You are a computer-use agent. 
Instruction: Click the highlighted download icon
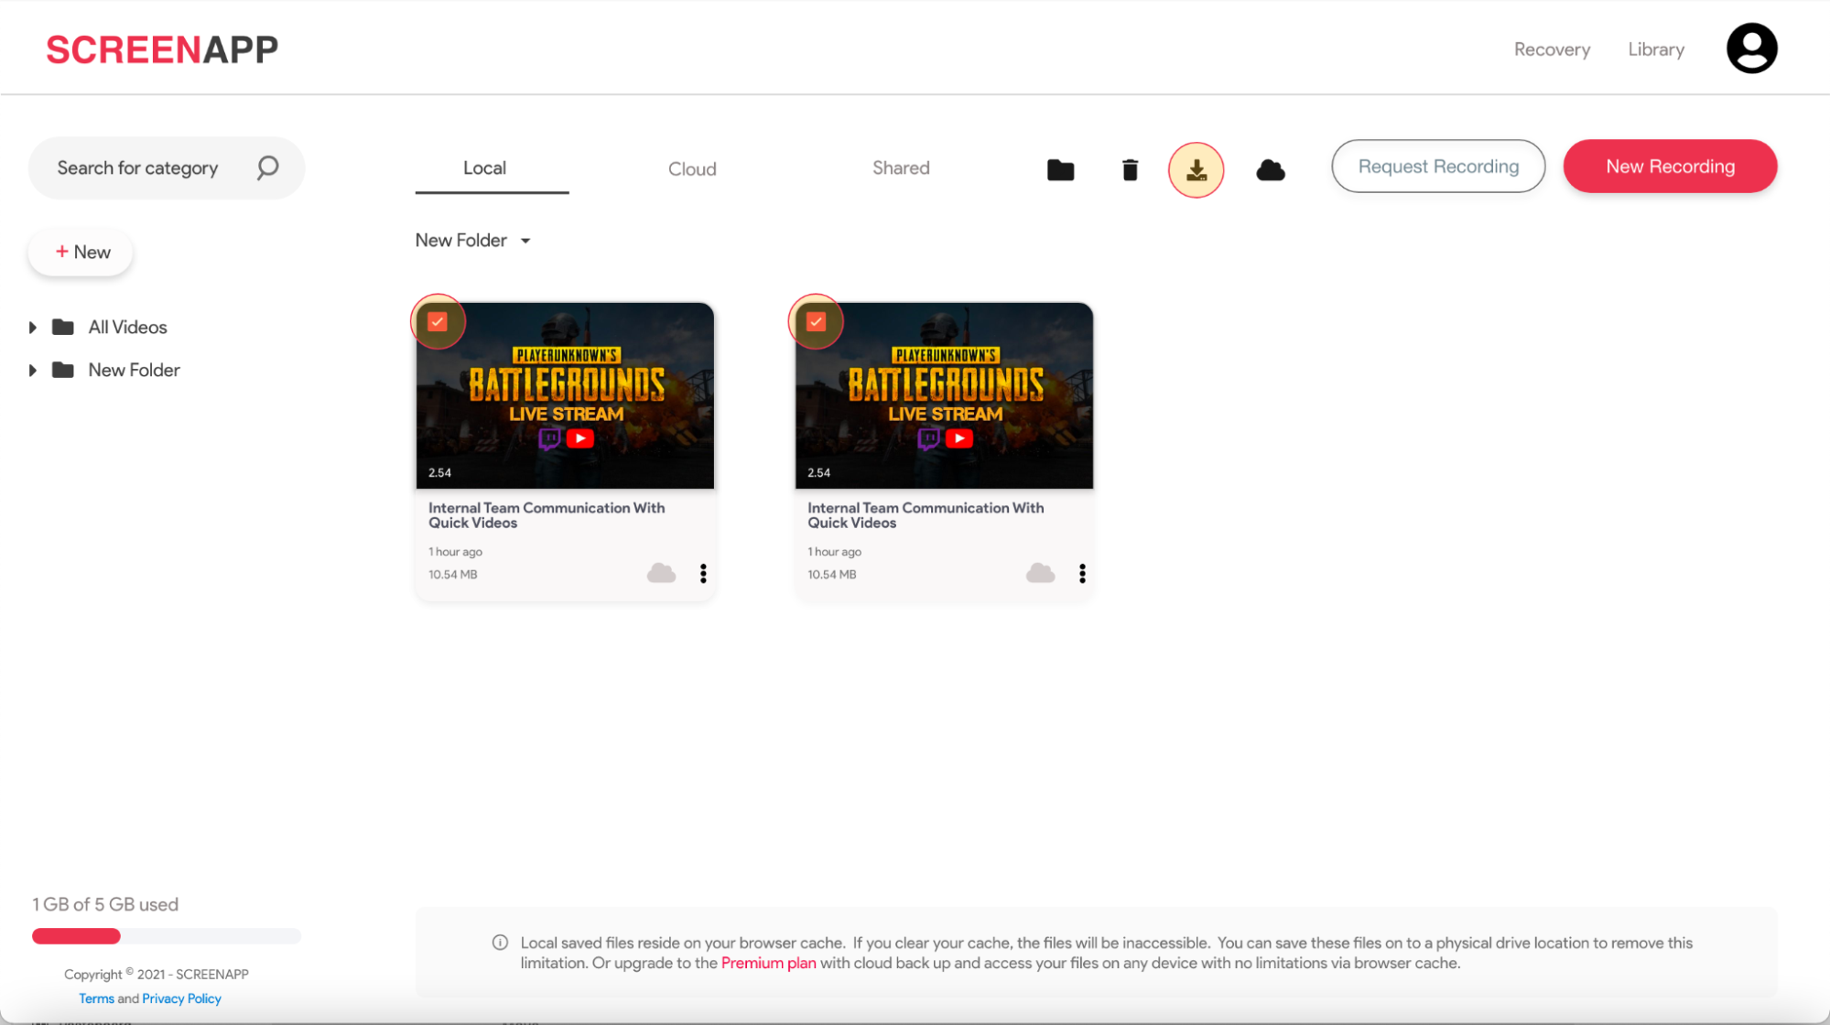(1196, 170)
